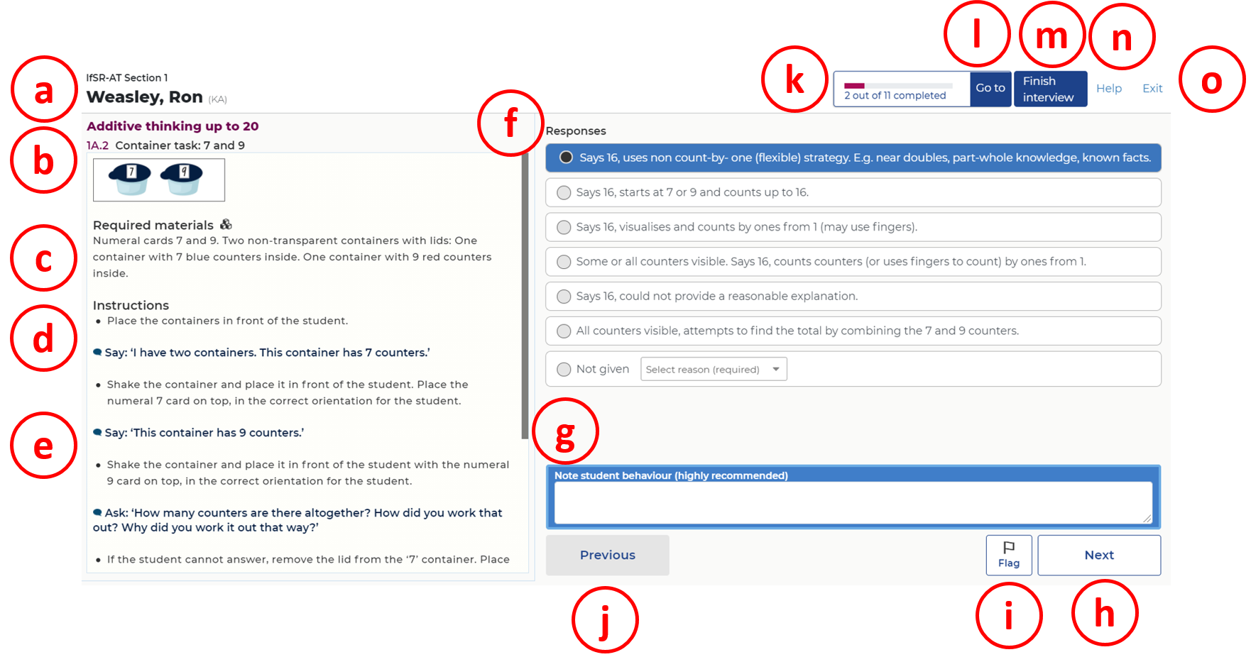Viewport: 1251px width, 657px height.
Task: Flag this question with the Flag button
Action: click(x=1009, y=555)
